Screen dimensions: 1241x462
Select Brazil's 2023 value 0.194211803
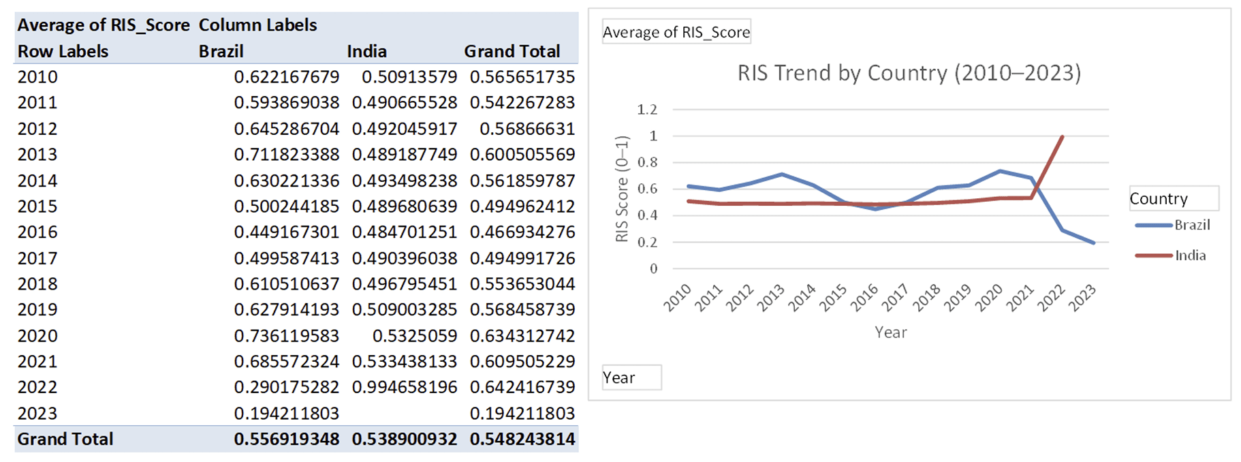point(286,414)
